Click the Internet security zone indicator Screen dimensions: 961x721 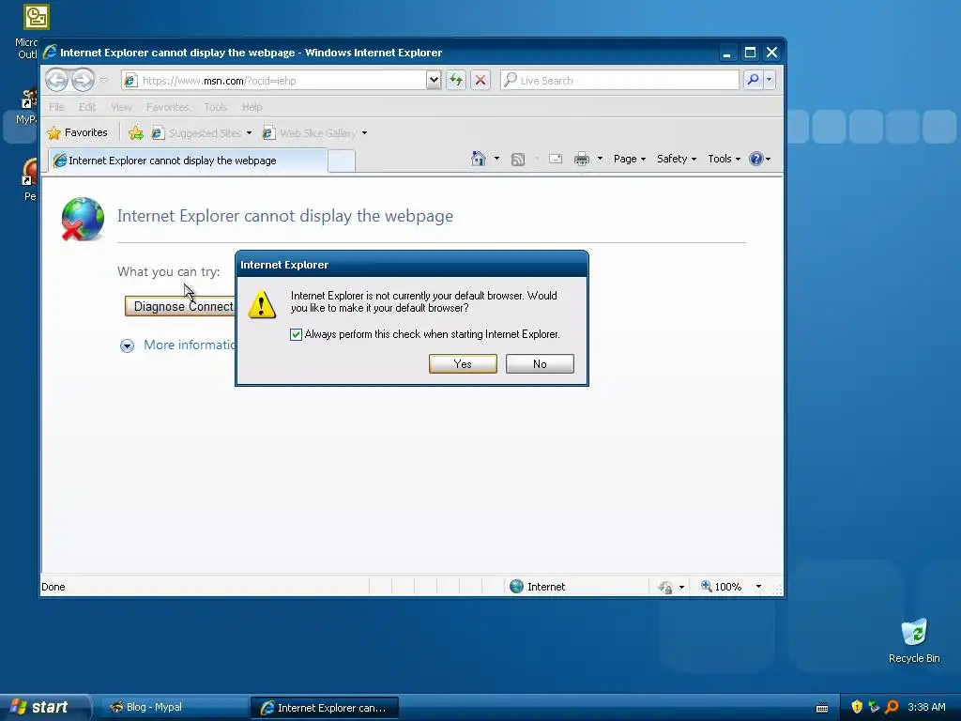(538, 587)
